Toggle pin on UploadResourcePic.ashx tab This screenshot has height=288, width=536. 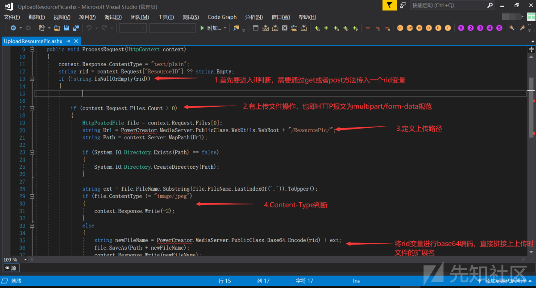68,41
